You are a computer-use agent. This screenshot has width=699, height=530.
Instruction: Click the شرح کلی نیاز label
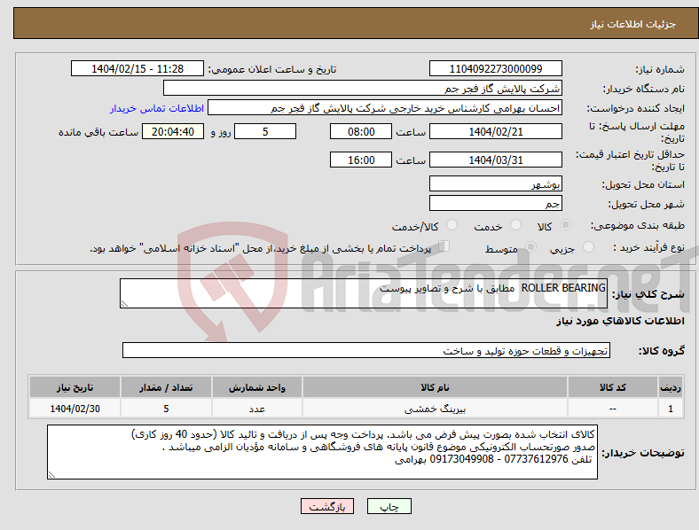[x=648, y=294]
